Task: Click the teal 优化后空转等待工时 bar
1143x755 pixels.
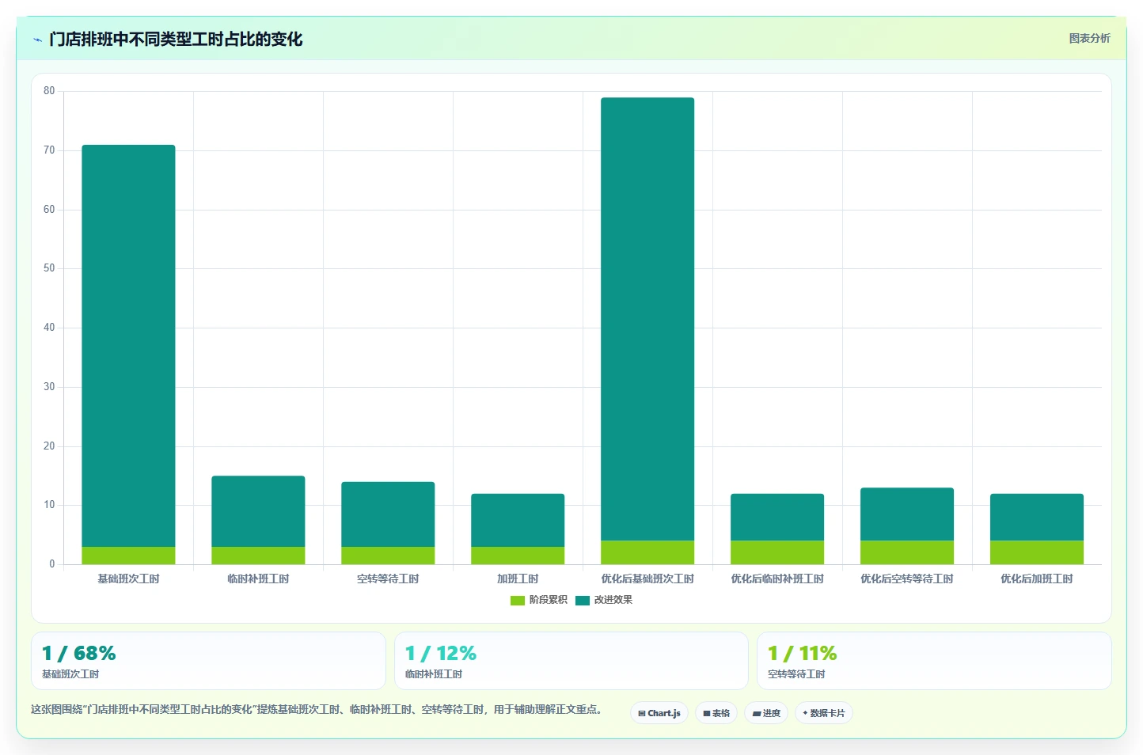Action: tap(907, 514)
